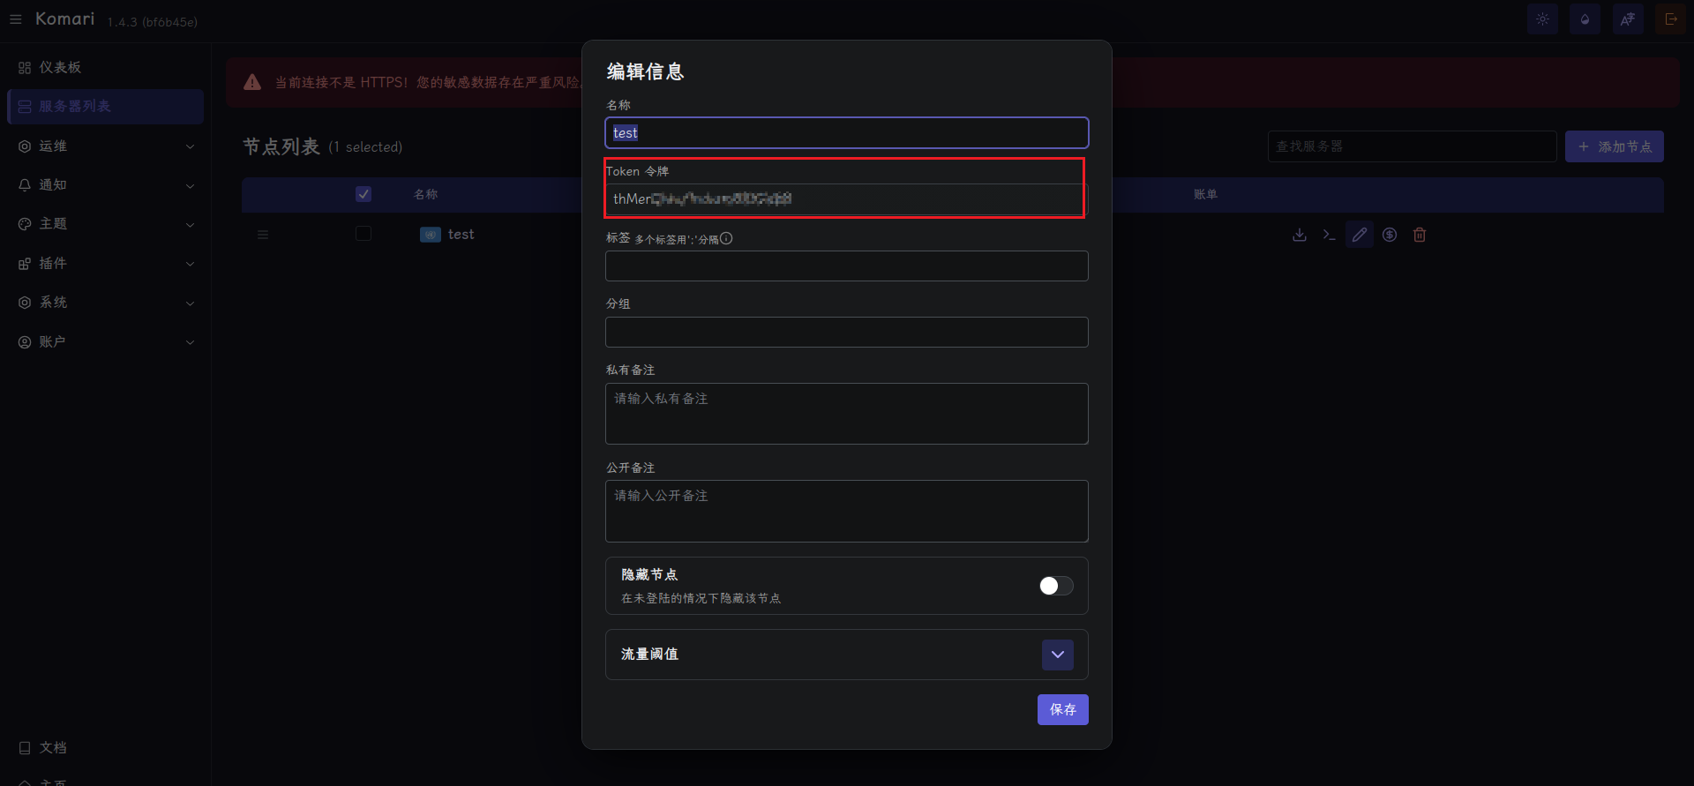Click the 公开备注 textarea

[847, 512]
